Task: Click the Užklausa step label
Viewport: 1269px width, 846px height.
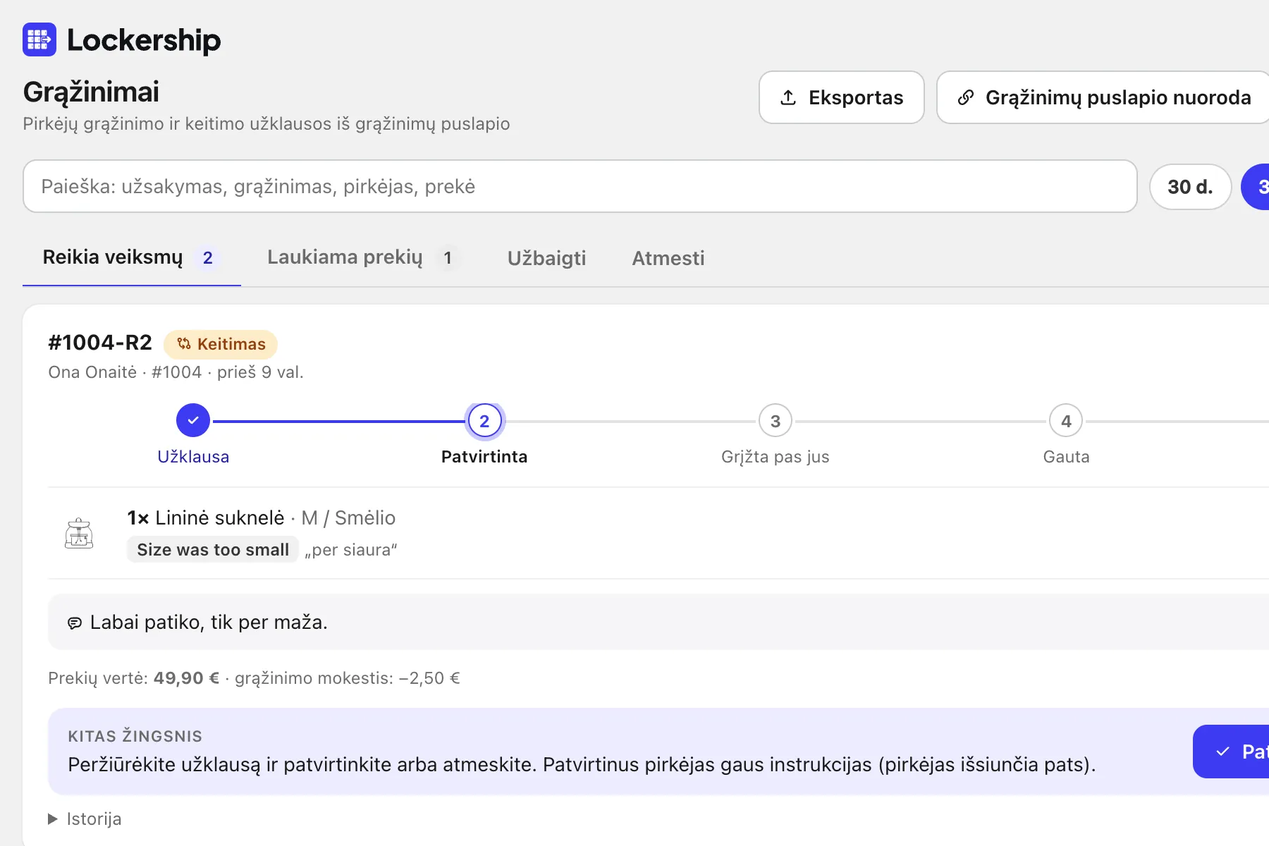Action: point(193,457)
